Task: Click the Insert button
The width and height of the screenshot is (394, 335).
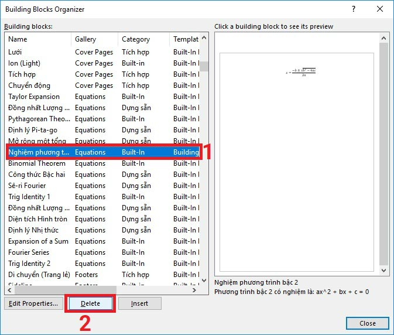Action: click(x=139, y=303)
